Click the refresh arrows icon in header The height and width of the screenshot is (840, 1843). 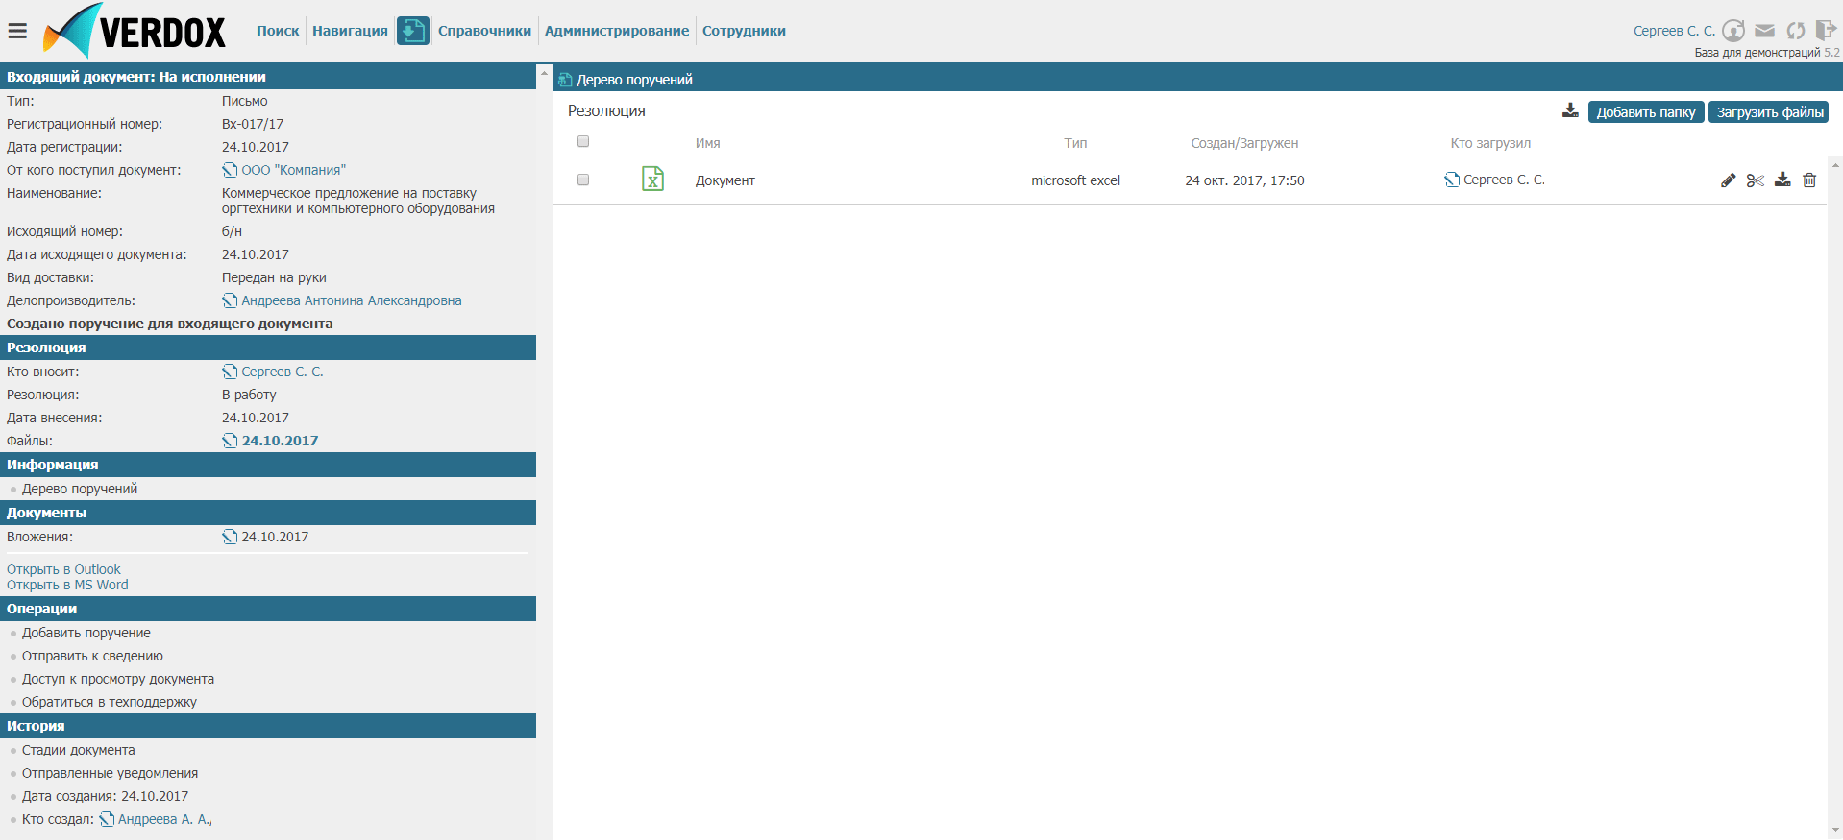[1796, 31]
